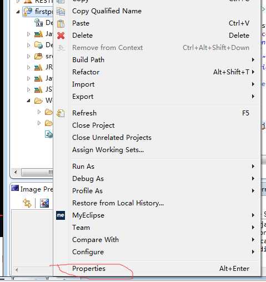Click the open W folder icon
266x282 pixels.
coord(38,100)
